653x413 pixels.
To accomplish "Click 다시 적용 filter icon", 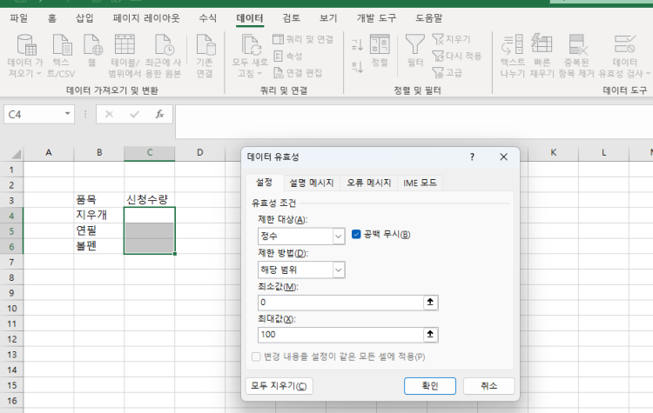I will (456, 57).
